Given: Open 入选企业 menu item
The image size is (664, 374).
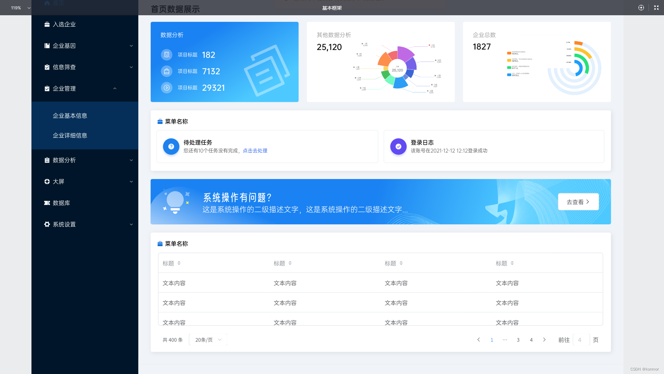Looking at the screenshot, I should [x=85, y=24].
